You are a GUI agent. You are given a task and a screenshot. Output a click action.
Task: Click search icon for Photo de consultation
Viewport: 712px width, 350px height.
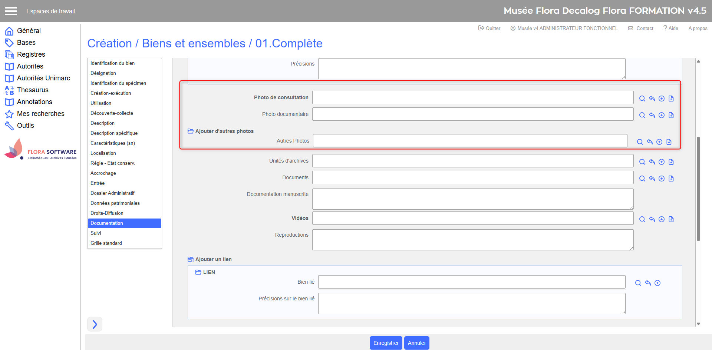pos(642,99)
